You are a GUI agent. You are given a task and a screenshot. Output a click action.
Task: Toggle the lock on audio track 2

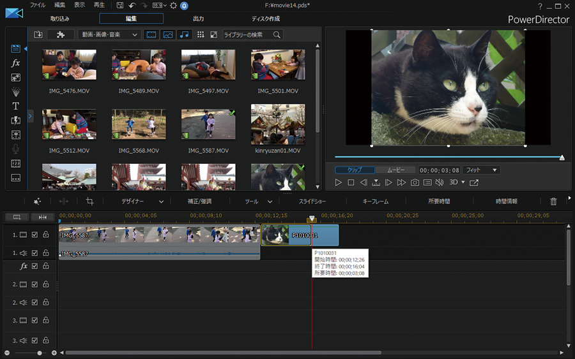pyautogui.click(x=46, y=303)
